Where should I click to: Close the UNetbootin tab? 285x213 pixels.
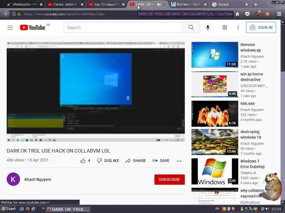(41, 4)
